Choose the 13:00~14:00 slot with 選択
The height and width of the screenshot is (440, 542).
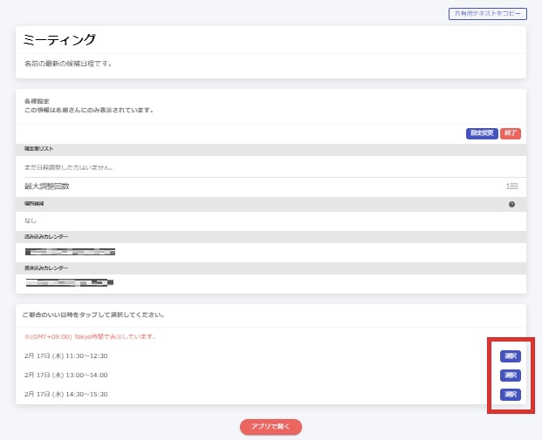(511, 376)
